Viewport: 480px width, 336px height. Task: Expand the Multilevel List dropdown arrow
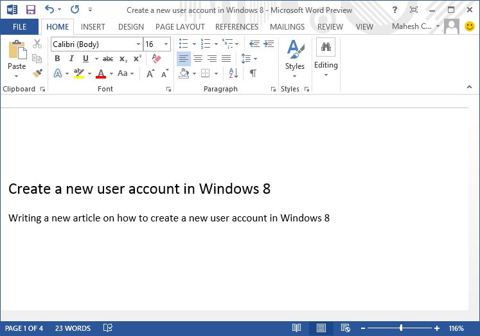click(237, 44)
